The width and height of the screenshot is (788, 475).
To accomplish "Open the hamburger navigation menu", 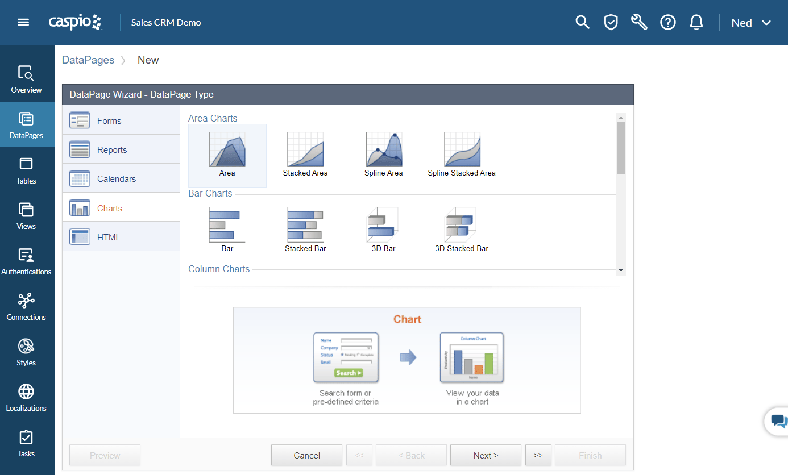I will (x=23, y=22).
